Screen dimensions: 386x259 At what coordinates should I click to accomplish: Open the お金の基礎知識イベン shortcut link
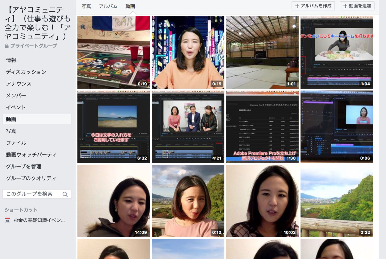(x=39, y=220)
